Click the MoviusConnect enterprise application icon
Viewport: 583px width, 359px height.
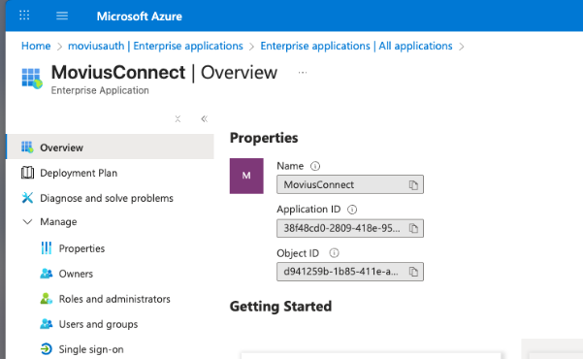pos(32,79)
